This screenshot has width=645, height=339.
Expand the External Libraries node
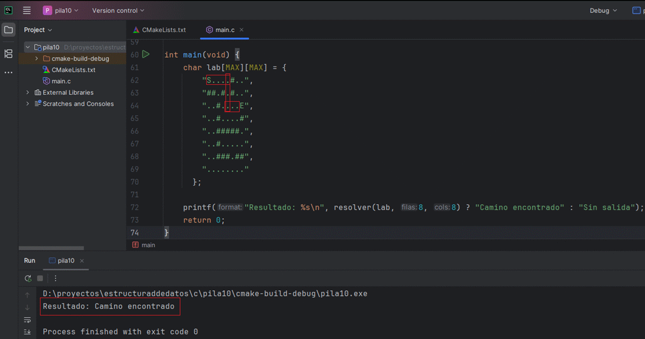28,92
